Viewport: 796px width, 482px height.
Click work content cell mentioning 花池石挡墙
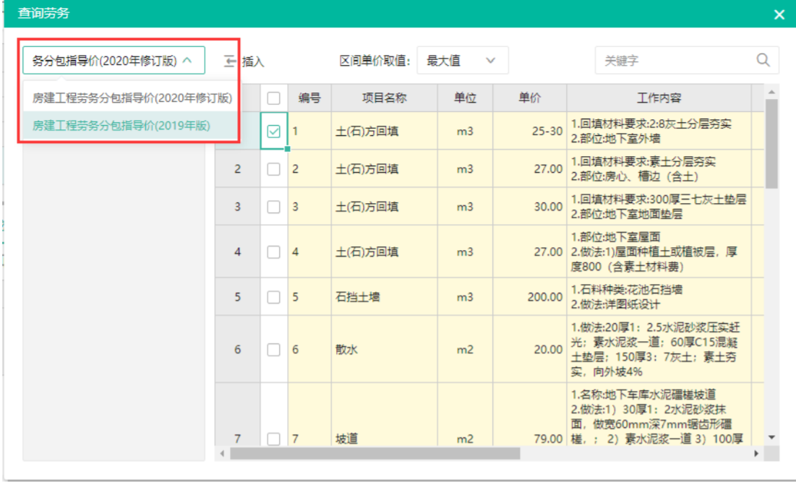(x=659, y=297)
